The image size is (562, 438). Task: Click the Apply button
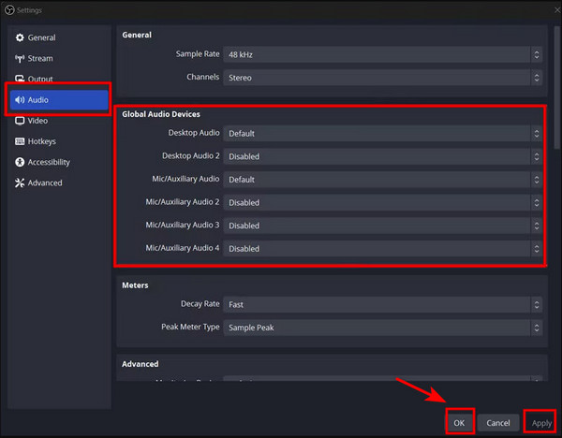pos(541,423)
